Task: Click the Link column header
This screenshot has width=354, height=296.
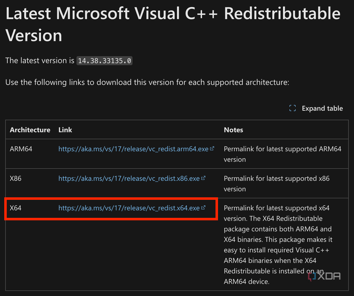Action: click(65, 130)
